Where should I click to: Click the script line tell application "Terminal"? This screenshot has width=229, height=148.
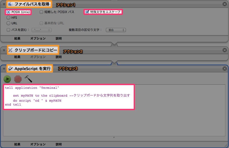[x=32, y=88]
